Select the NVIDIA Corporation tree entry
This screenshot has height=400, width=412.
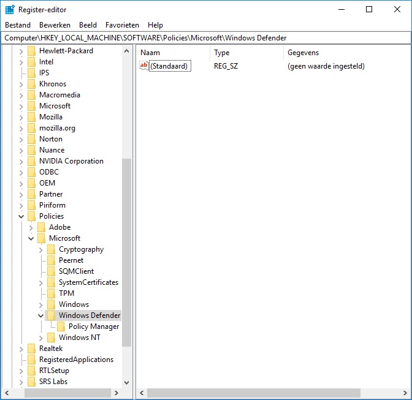pyautogui.click(x=71, y=161)
